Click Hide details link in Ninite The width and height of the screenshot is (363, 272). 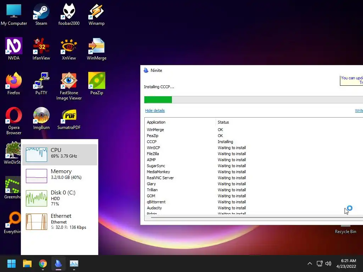[x=155, y=110]
